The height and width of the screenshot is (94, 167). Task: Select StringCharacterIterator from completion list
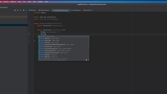click(x=64, y=53)
